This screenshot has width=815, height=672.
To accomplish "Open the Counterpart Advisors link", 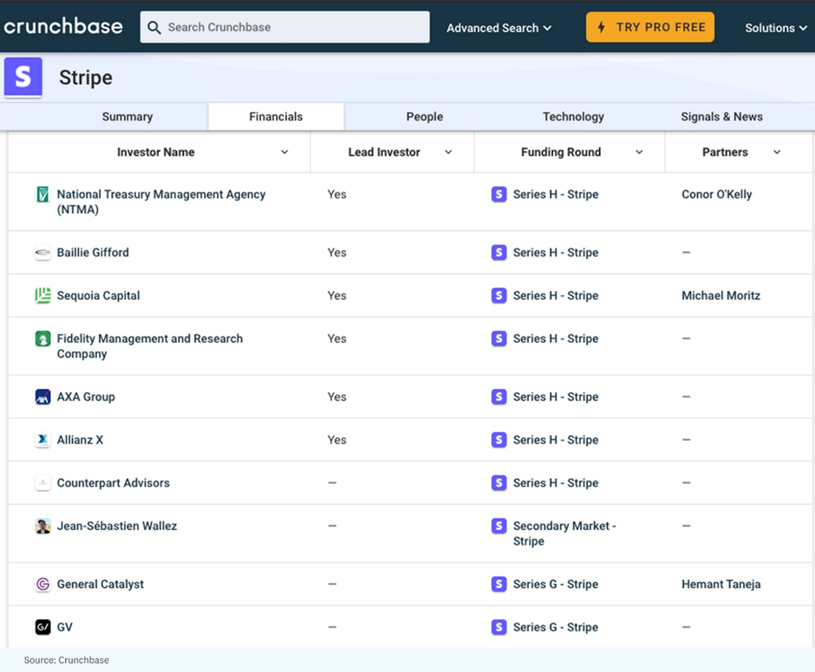I will 114,483.
